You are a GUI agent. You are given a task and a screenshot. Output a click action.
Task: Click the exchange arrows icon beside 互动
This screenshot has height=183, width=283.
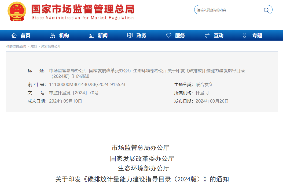pos(207,36)
